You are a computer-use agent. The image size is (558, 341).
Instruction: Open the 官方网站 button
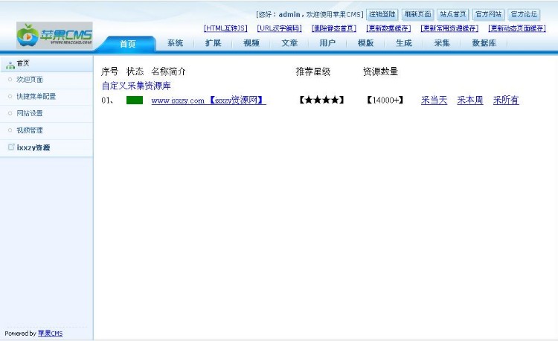(488, 14)
